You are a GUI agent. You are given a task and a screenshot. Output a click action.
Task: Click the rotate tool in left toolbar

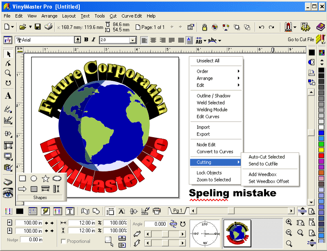8,83
